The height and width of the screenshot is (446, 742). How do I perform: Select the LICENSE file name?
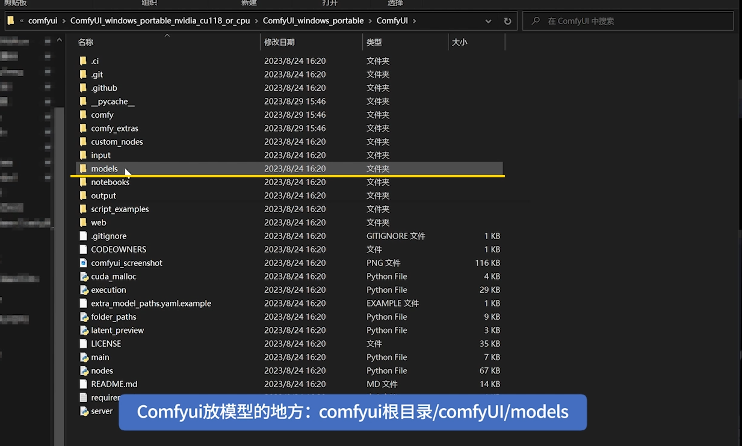point(106,344)
